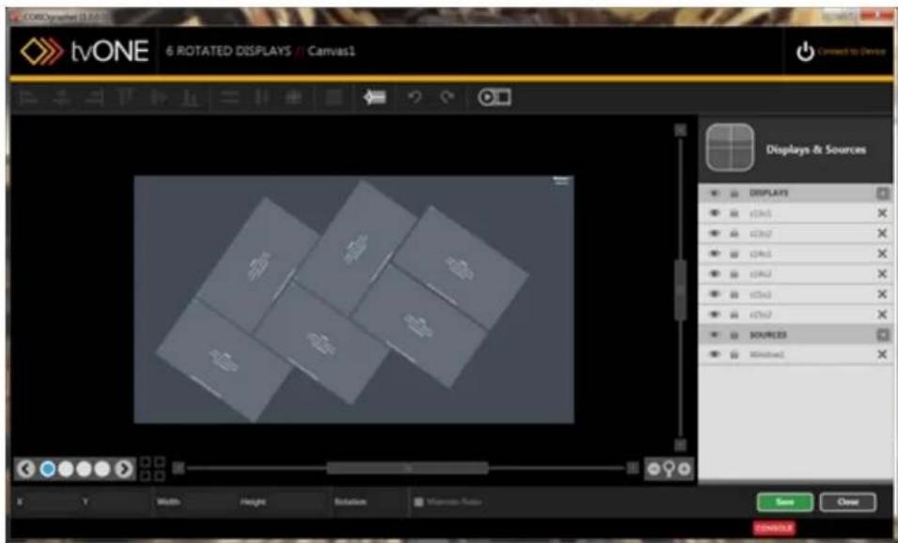This screenshot has height=543, width=898.
Task: Hide all displays via the DISPLAYS eye icon
Action: pos(714,194)
